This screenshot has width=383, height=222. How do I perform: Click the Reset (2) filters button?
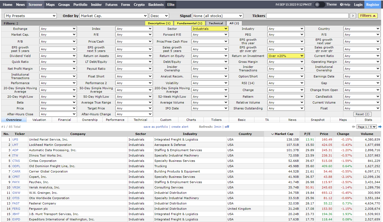click(362, 114)
